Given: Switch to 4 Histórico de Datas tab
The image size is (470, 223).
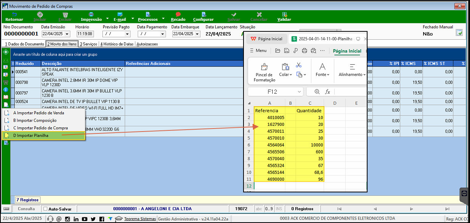Looking at the screenshot, I should click(117, 44).
